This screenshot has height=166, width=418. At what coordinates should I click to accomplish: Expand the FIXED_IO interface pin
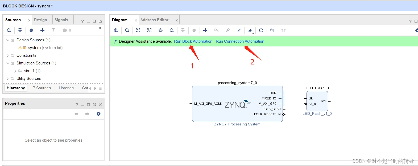pos(280,98)
